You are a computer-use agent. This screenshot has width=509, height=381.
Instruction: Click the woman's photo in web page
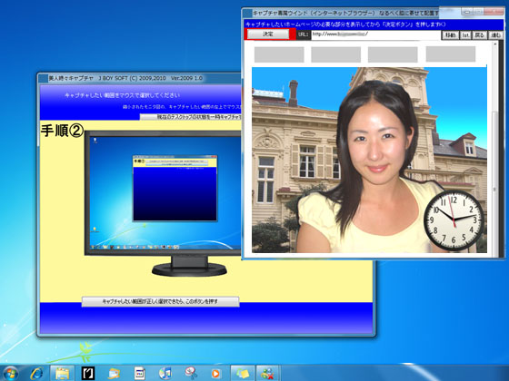coord(369,160)
